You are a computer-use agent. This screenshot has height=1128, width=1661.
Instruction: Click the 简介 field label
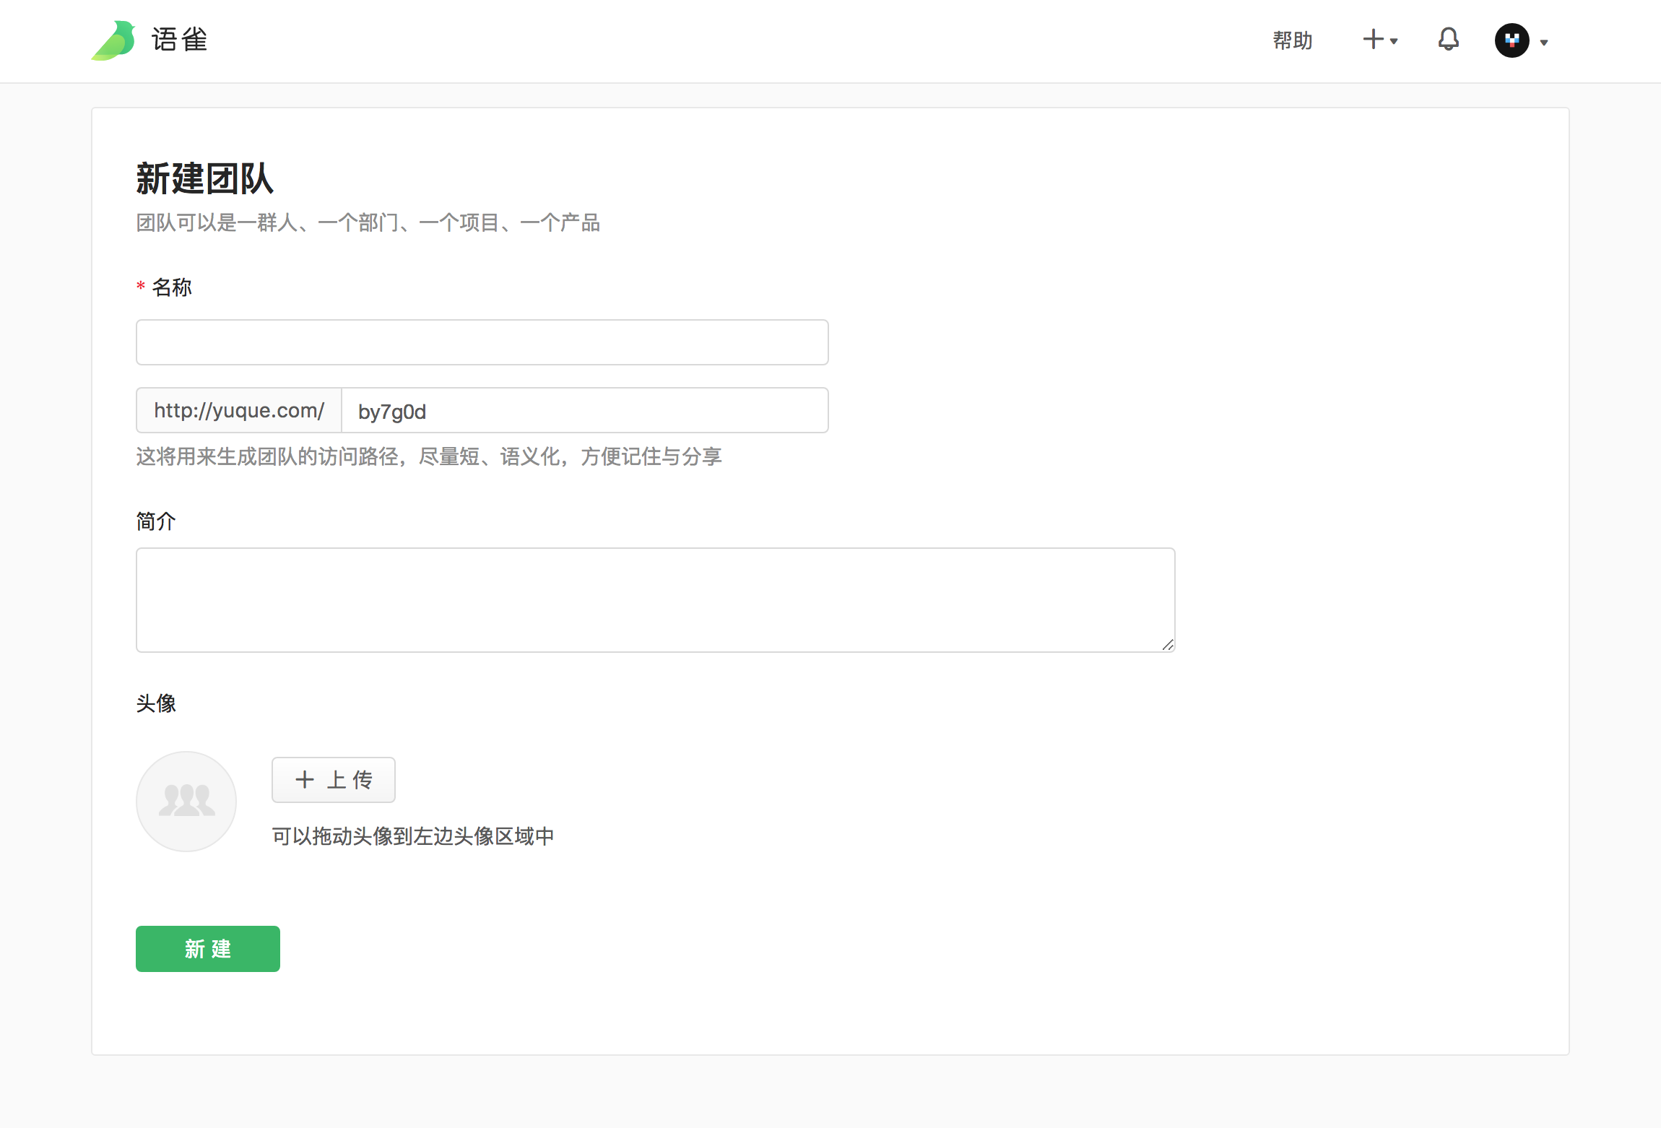pos(156,521)
